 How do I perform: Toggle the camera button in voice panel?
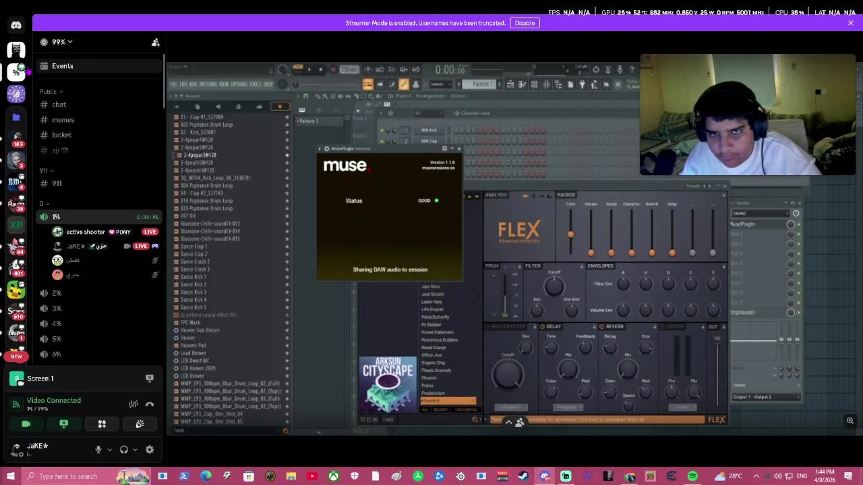26,424
